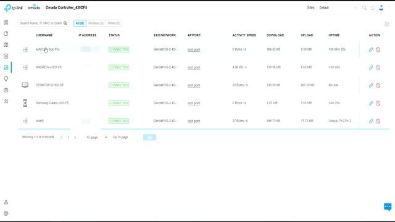Click the edit columns icon above ACTION column

click(x=387, y=24)
